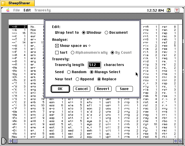Select Wrap text to Window
The image size is (185, 146).
tap(92, 33)
